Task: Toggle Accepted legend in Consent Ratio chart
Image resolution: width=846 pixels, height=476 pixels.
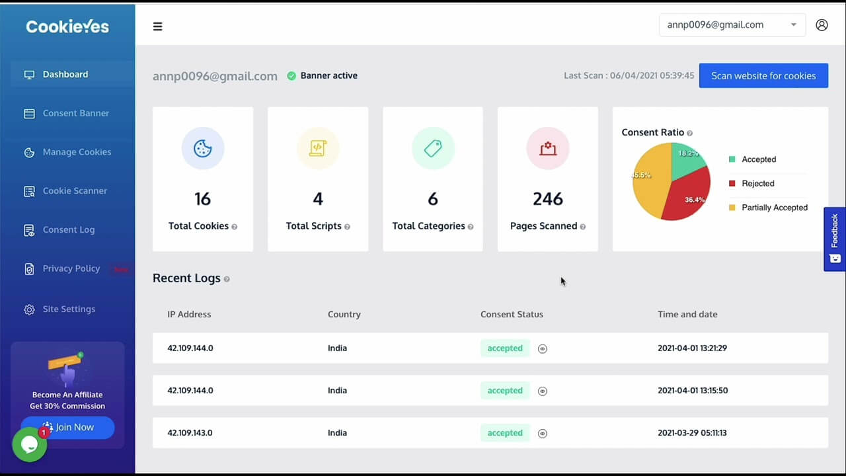Action: 758,159
